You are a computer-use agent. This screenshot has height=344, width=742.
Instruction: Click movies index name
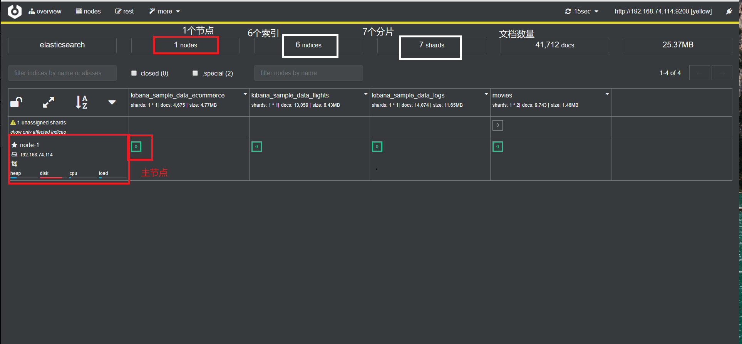coord(502,95)
